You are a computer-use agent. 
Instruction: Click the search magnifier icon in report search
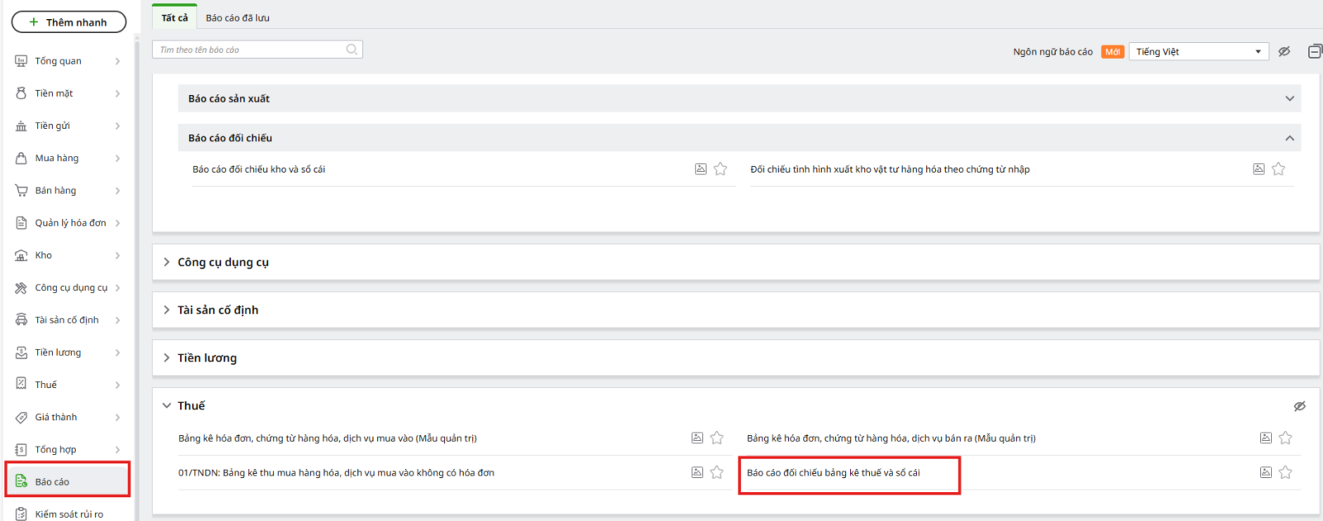(x=351, y=50)
